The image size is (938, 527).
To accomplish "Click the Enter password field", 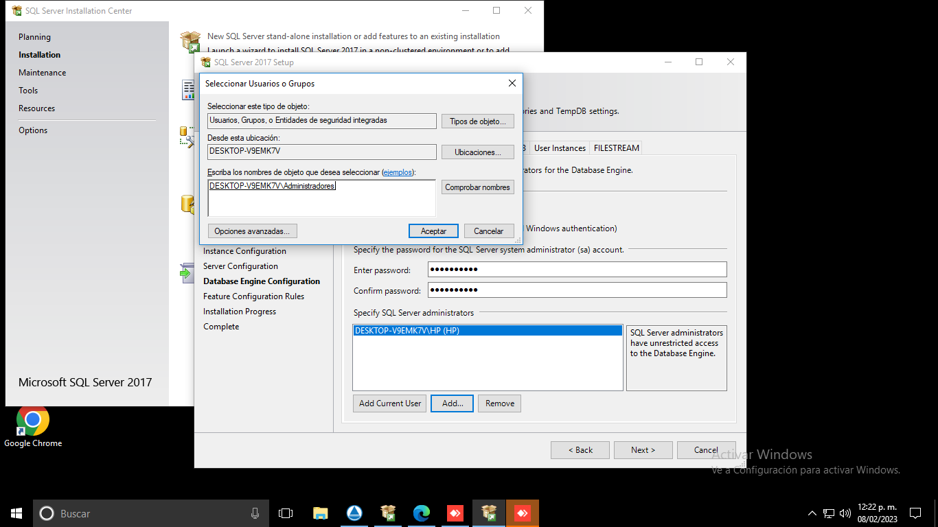I will tap(577, 270).
